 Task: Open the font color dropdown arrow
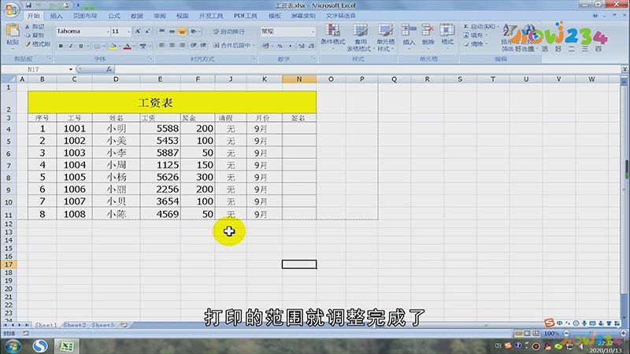tap(134, 46)
